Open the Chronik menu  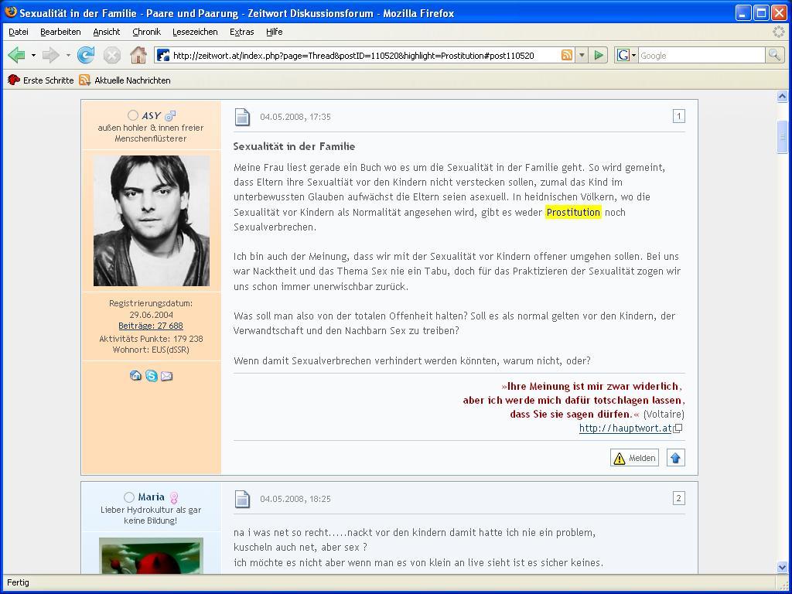pos(146,32)
